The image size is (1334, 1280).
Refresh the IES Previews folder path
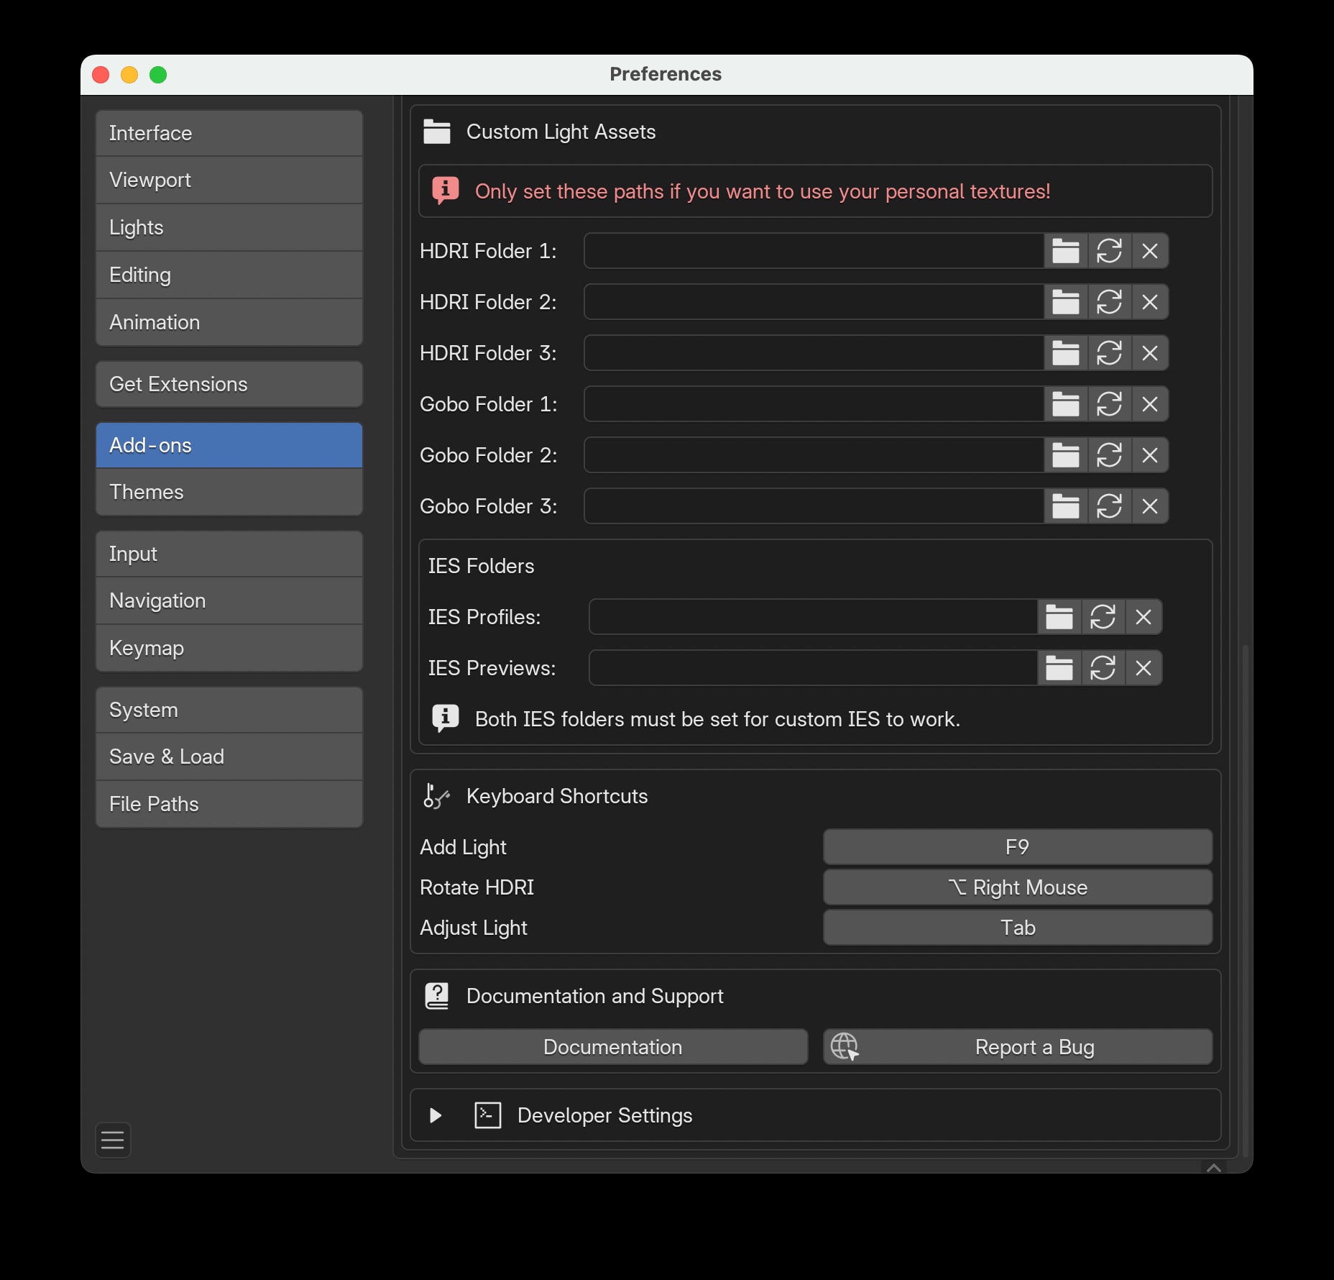tap(1104, 668)
